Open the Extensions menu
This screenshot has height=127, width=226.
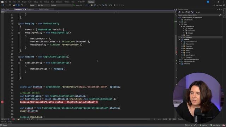point(59,2)
